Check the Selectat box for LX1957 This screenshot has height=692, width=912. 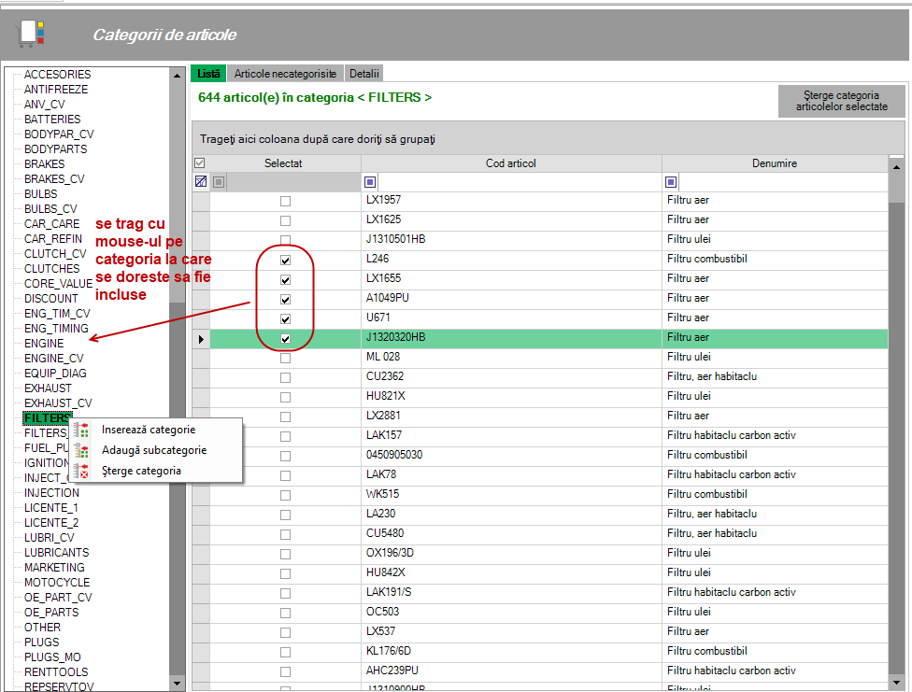point(285,201)
